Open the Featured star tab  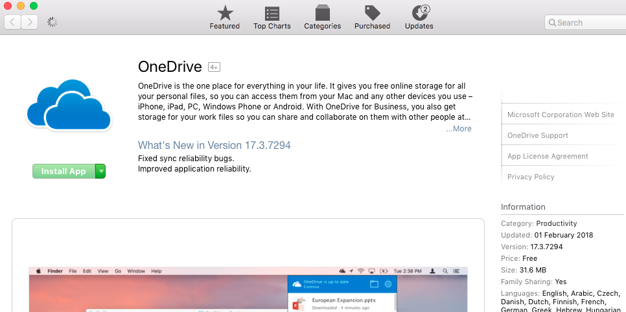pyautogui.click(x=225, y=18)
